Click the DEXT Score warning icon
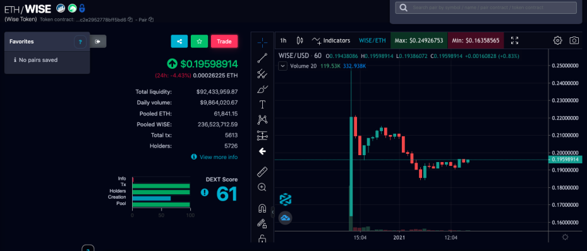587x251 pixels. 205,192
